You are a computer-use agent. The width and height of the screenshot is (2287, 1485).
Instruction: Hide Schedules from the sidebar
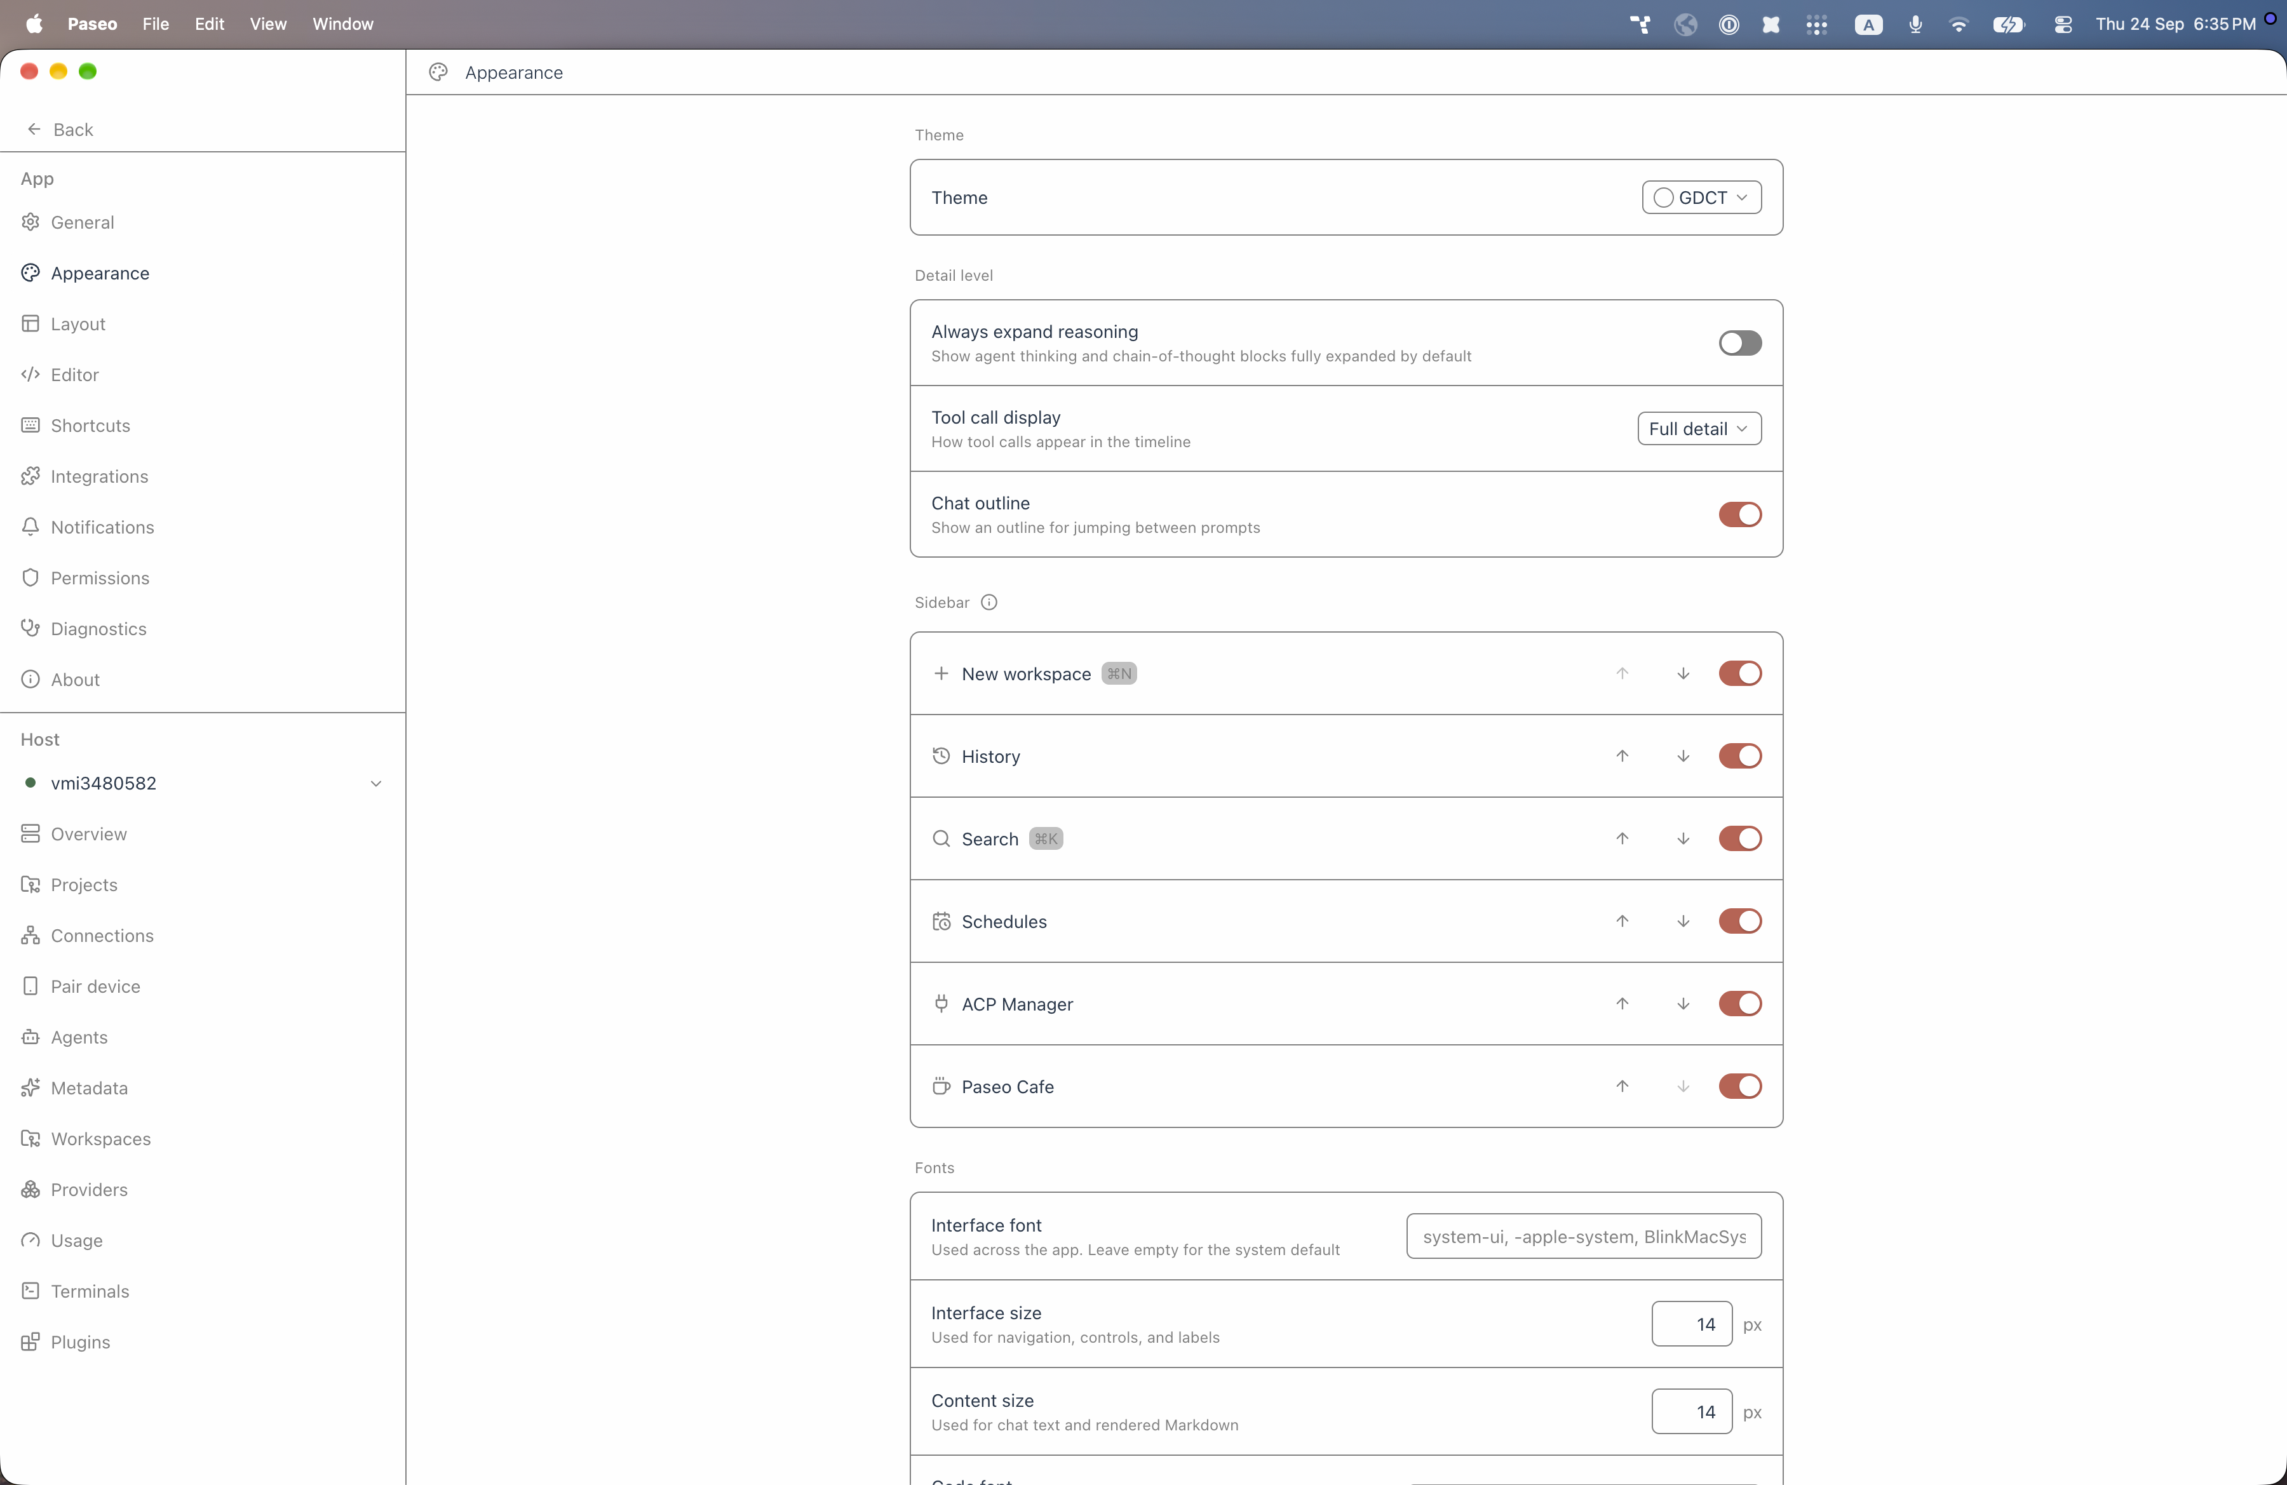1740,921
